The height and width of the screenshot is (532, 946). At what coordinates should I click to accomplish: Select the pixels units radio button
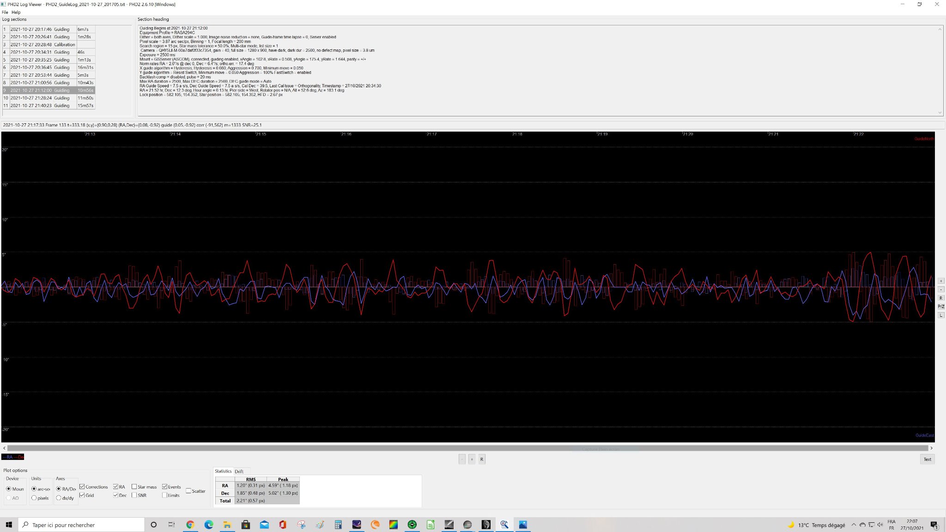point(34,498)
